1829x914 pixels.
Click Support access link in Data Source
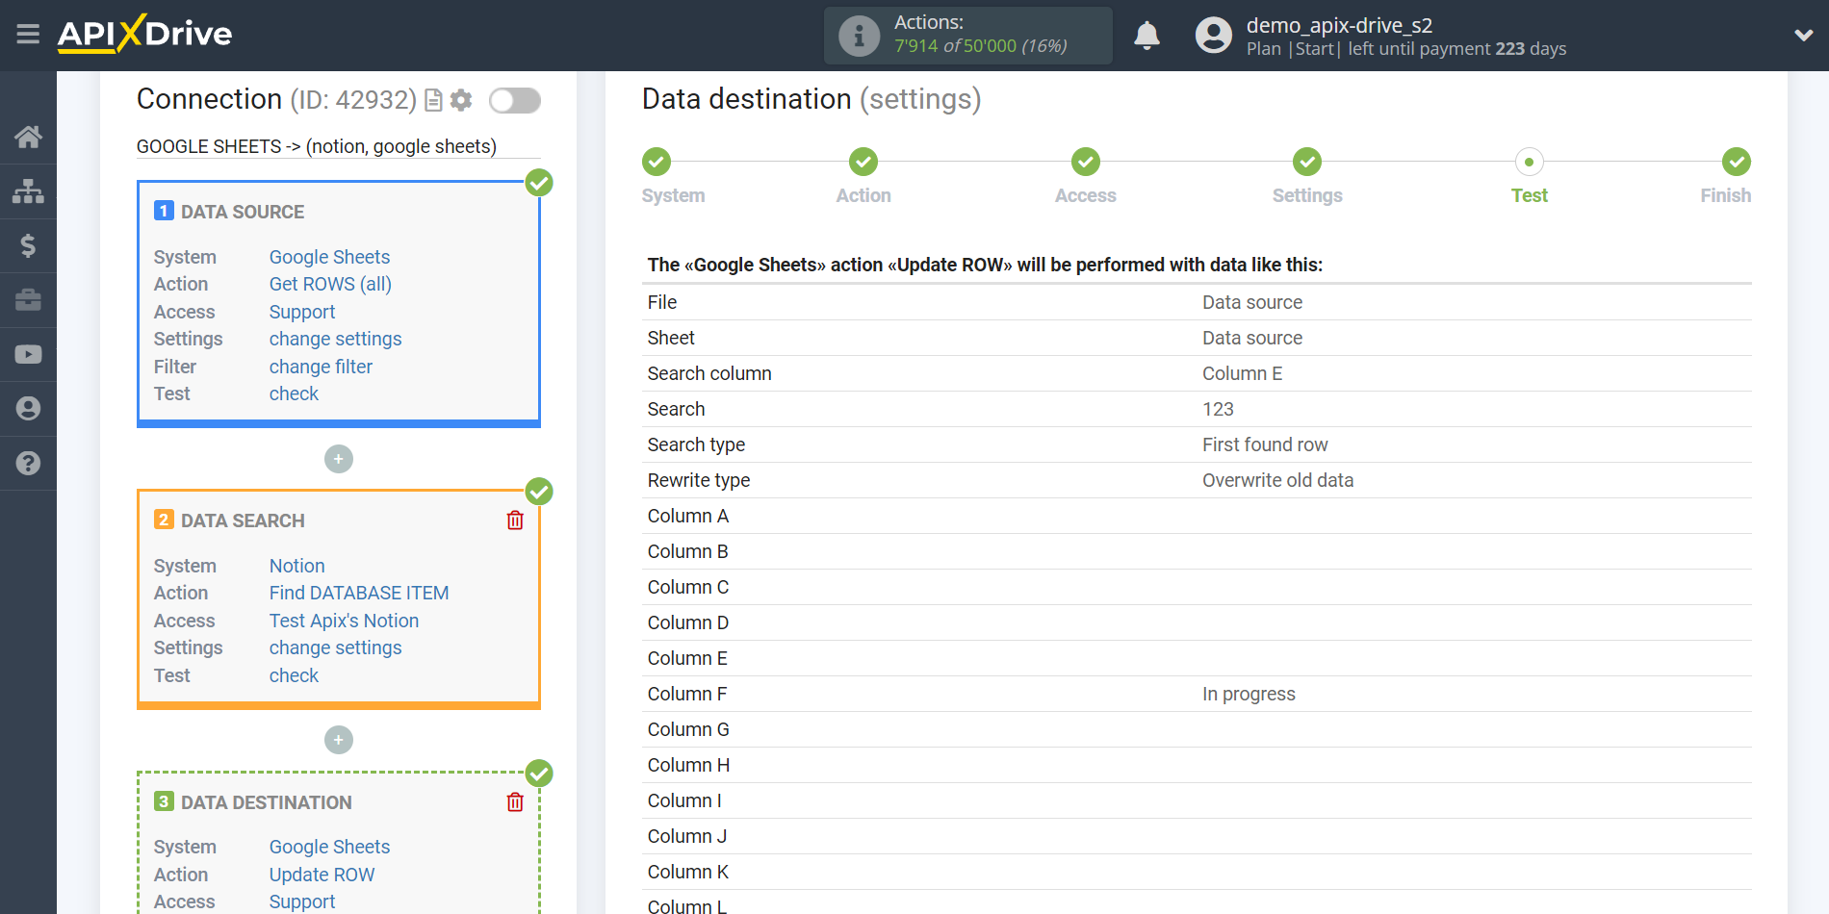[302, 312]
